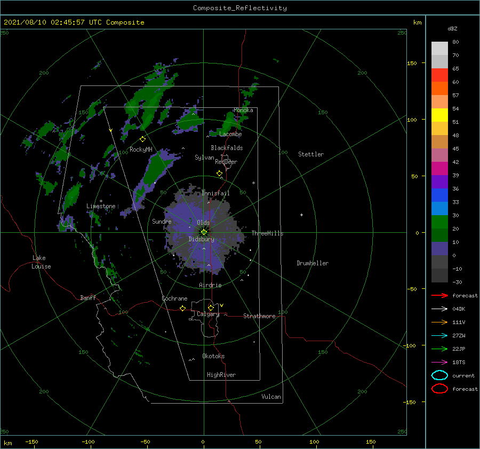
Task: Click the RockyMH label
Action: pos(141,149)
